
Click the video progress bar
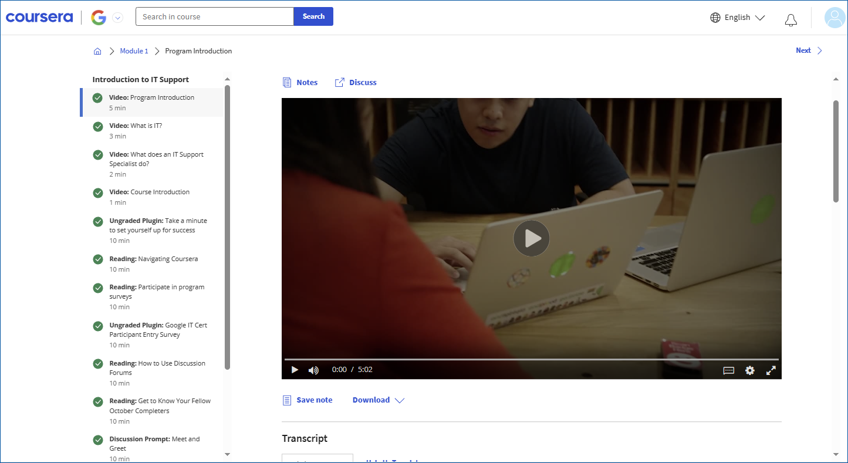point(531,359)
